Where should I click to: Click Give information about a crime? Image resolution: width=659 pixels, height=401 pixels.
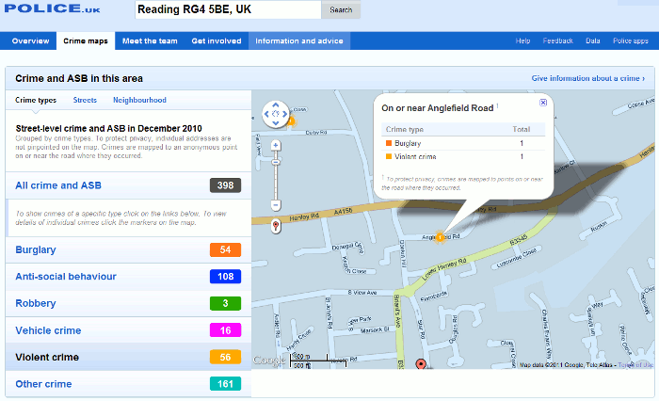[588, 78]
